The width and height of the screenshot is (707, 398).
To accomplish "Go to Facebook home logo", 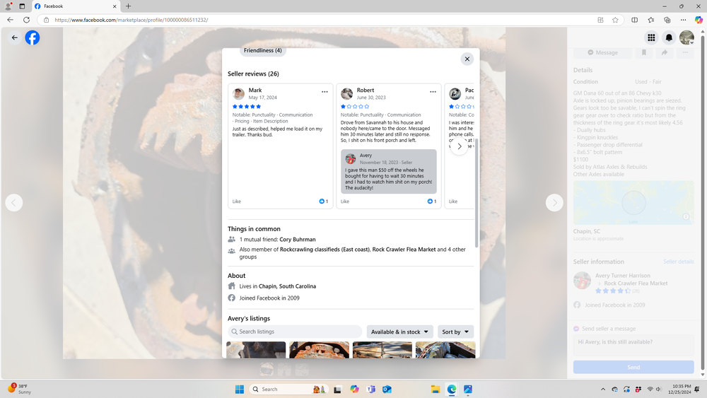I will (x=33, y=38).
